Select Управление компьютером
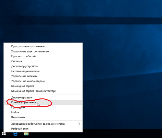Screen dimensions: 162x138 43,81
